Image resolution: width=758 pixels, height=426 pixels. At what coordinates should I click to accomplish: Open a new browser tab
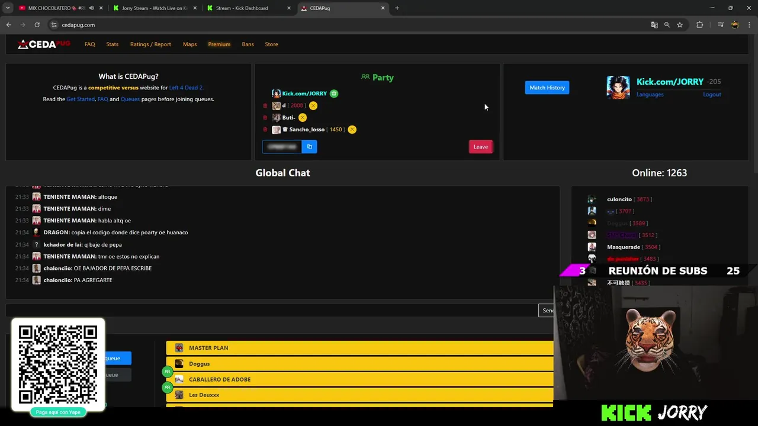pos(397,8)
